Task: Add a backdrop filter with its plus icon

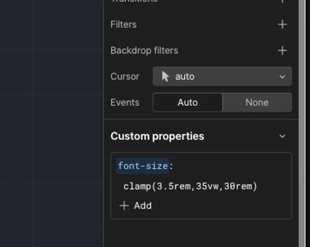Action: (x=282, y=50)
